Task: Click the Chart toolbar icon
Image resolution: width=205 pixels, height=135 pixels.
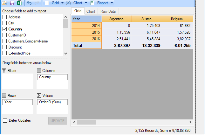Action: pos(68,3)
